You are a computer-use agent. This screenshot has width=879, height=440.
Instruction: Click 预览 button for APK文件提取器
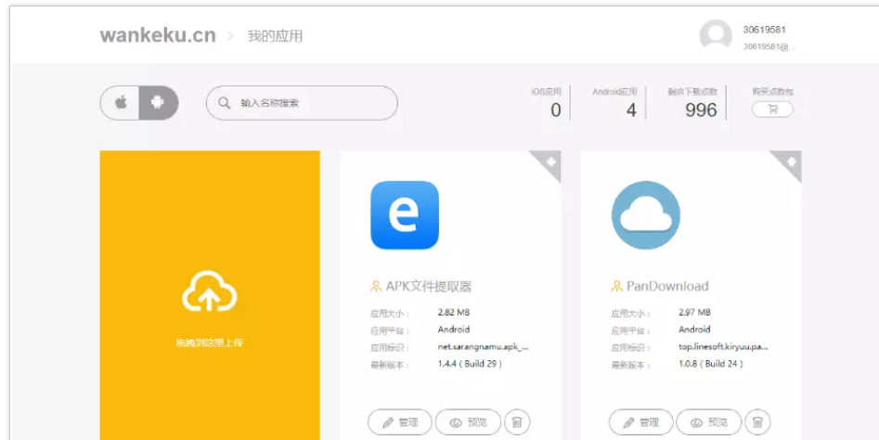click(x=468, y=422)
